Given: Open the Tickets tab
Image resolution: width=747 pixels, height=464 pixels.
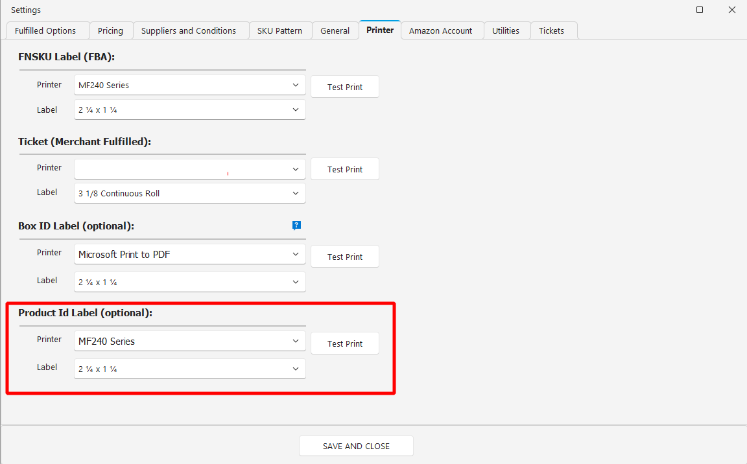Looking at the screenshot, I should pos(554,30).
